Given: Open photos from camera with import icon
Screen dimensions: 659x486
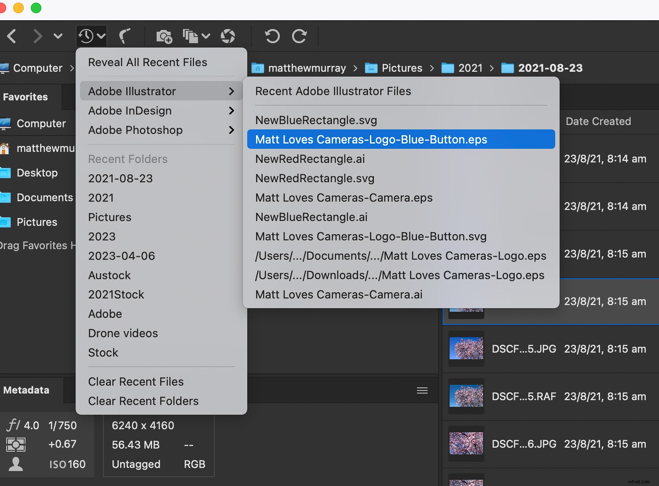Looking at the screenshot, I should pyautogui.click(x=164, y=36).
